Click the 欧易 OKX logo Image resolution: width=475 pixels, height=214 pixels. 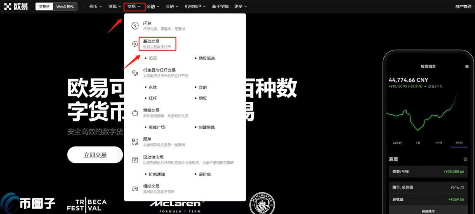(16, 6)
